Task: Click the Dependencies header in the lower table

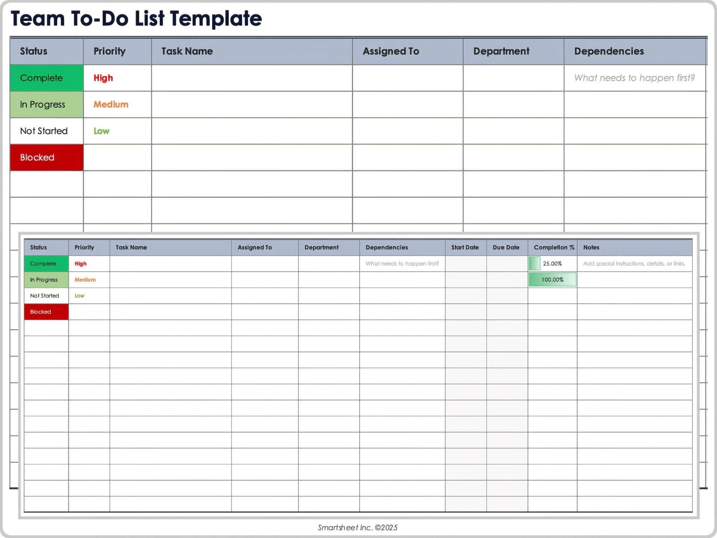Action: [387, 247]
